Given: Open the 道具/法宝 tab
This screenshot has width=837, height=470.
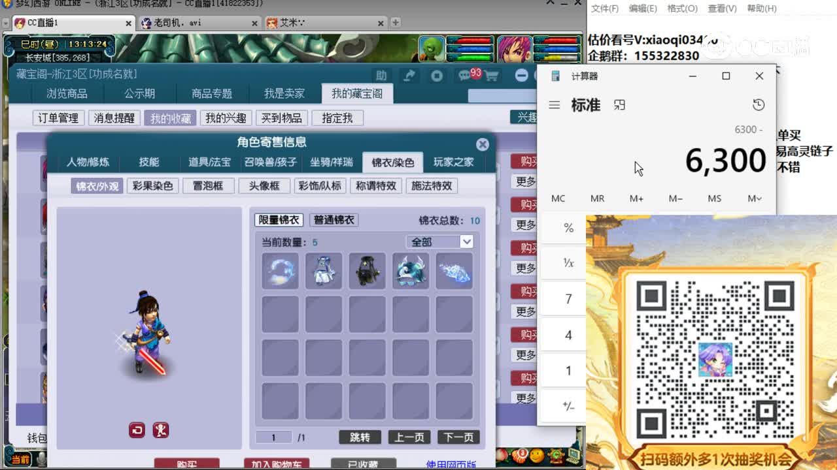Looking at the screenshot, I should pyautogui.click(x=209, y=162).
